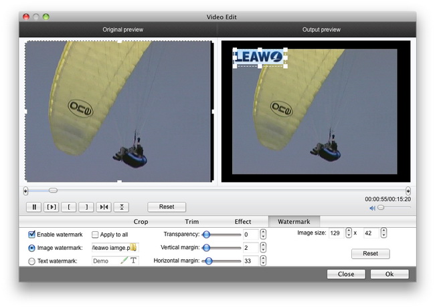This screenshot has height=308, width=435.
Task: Click the vertical flip icon
Action: [121, 207]
